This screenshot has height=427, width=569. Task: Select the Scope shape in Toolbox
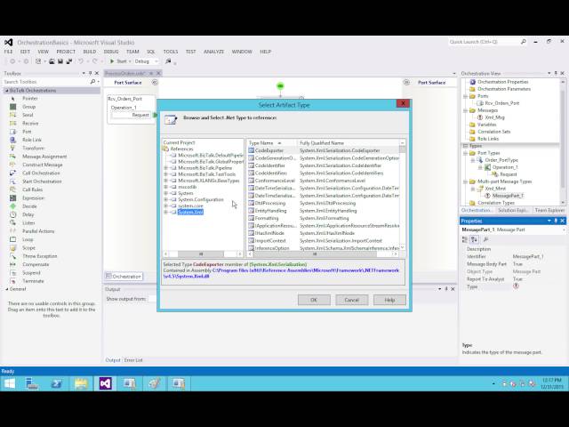(x=28, y=248)
